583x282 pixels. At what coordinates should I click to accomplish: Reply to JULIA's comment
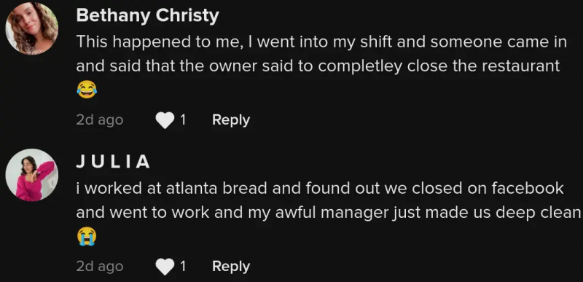tap(231, 267)
